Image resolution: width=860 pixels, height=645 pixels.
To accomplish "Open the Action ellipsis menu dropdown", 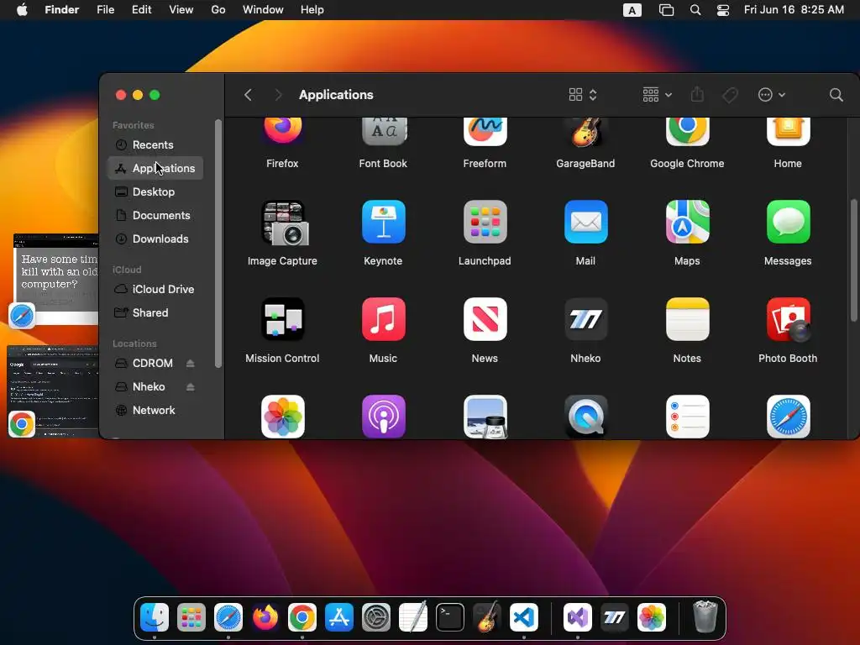I will tap(772, 95).
